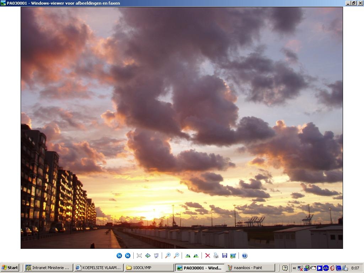This screenshot has height=273, width=364.
Task: Show image at actual size
Action: tap(148, 256)
